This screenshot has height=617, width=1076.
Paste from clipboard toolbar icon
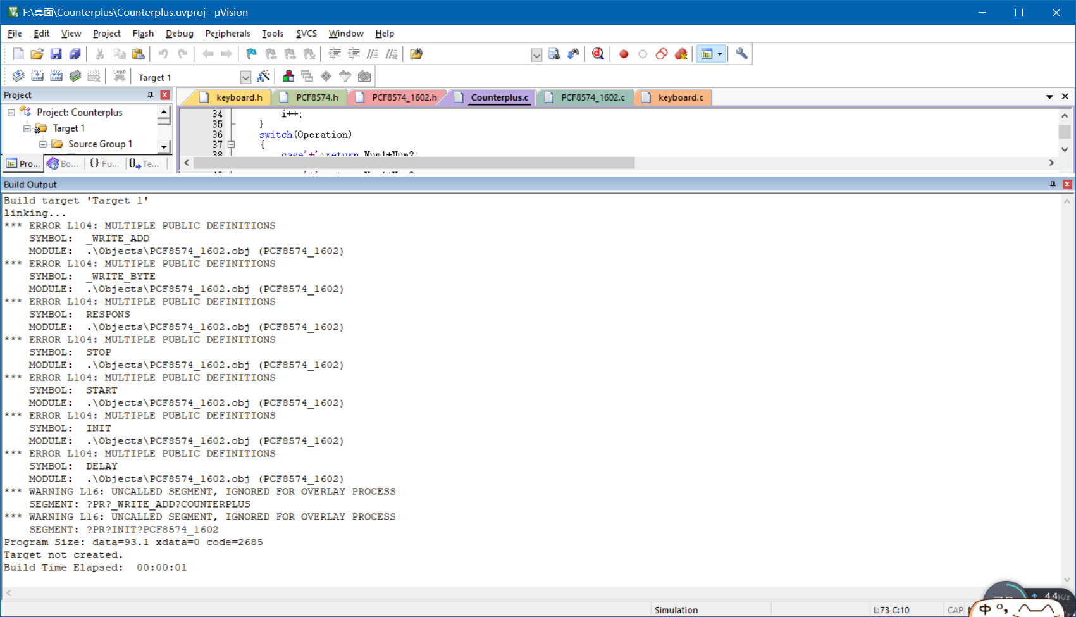[x=138, y=54]
